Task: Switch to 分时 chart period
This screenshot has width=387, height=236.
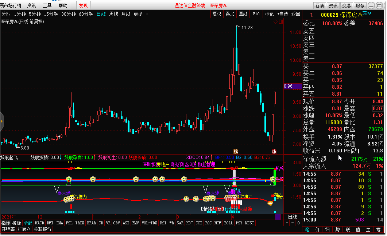Action: click(6, 14)
